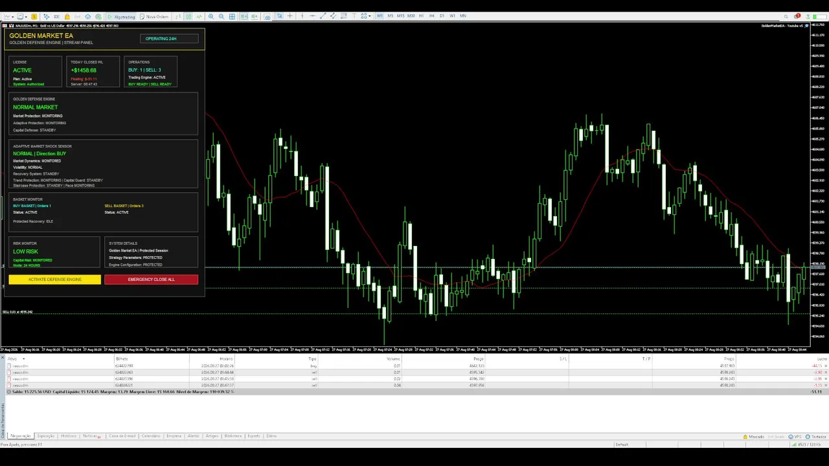Screen dimensions: 829x466
Task: Open the chart type dropdown in toolbar
Action: tap(8, 16)
